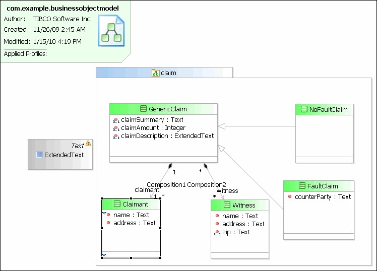Click Claimant's top-right selection handle
This screenshot has width=377, height=271.
pos(160,198)
